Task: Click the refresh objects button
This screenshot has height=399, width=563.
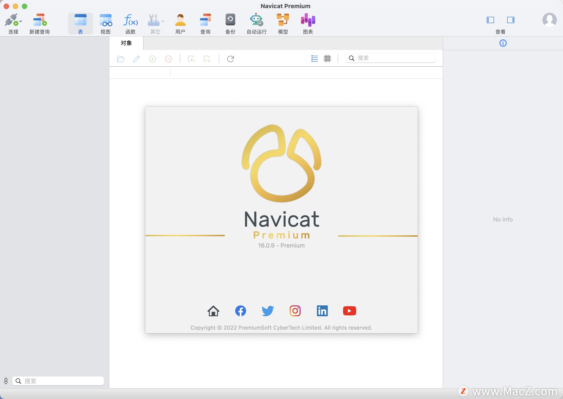Action: pyautogui.click(x=230, y=59)
